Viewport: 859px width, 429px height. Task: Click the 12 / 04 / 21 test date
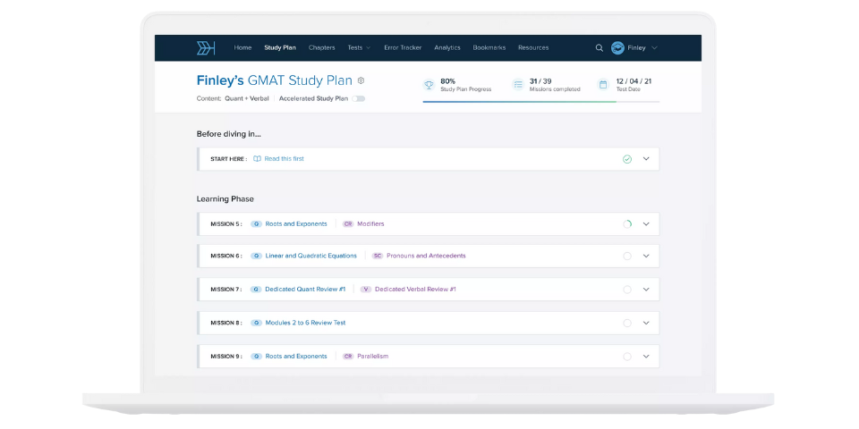click(x=634, y=81)
